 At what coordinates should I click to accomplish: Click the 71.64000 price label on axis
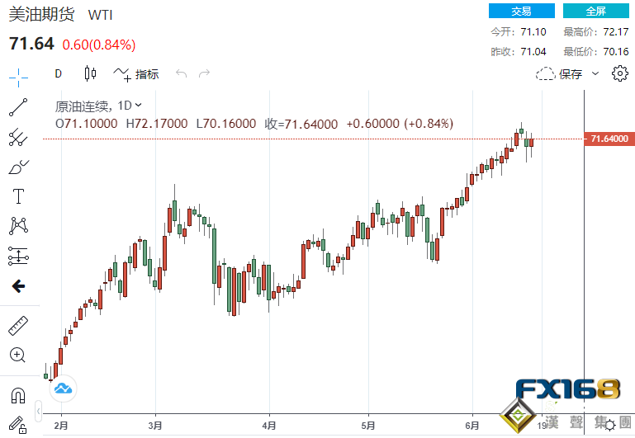[609, 139]
